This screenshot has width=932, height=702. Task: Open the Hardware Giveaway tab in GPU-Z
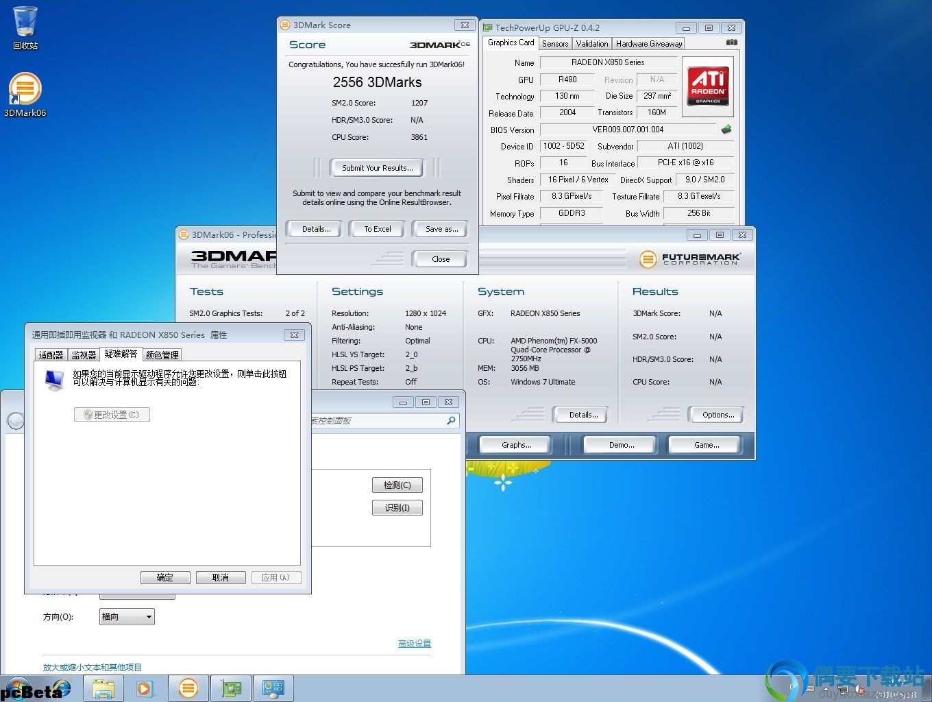point(649,43)
